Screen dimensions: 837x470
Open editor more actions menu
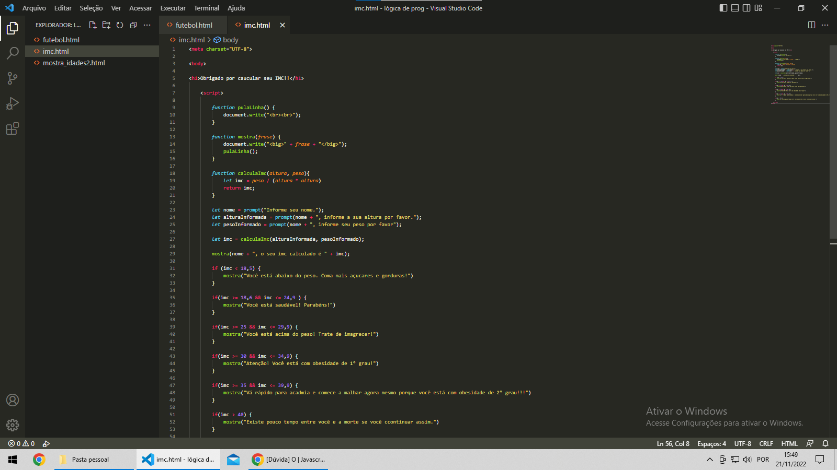(825, 25)
